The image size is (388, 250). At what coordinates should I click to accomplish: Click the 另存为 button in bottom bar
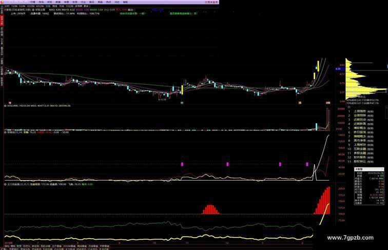point(27,246)
